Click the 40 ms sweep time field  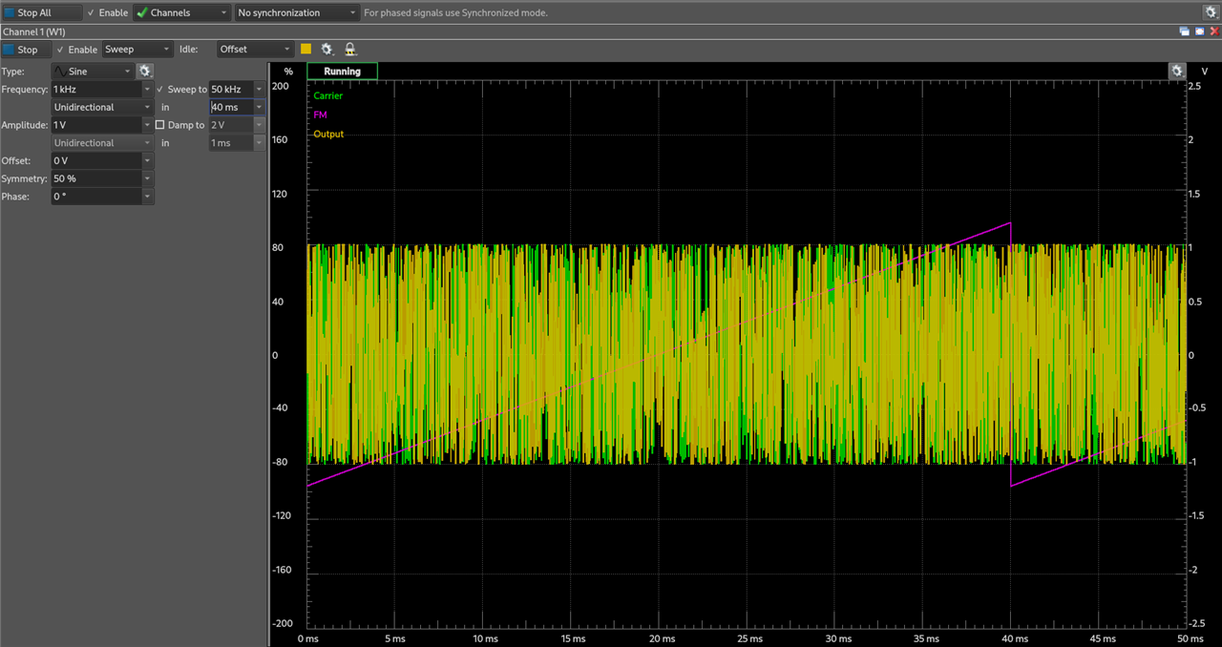(x=230, y=108)
